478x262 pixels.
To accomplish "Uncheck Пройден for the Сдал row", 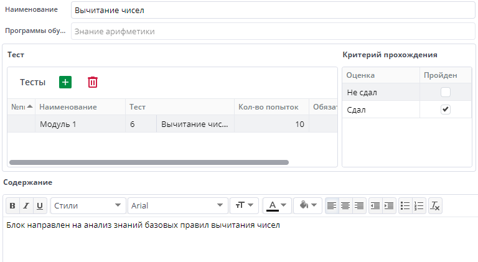I will pyautogui.click(x=446, y=110).
